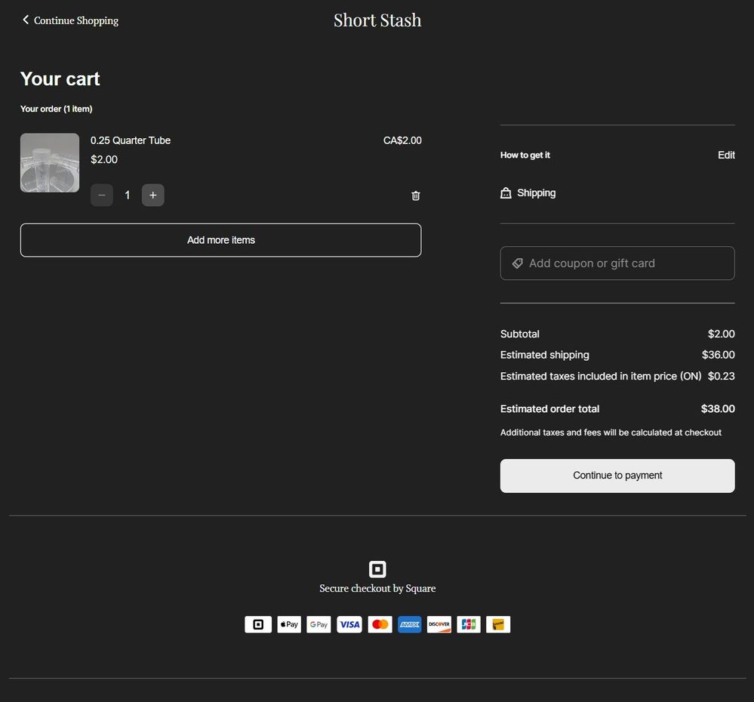This screenshot has width=754, height=702.
Task: Click the JCB card icon
Action: (x=469, y=624)
